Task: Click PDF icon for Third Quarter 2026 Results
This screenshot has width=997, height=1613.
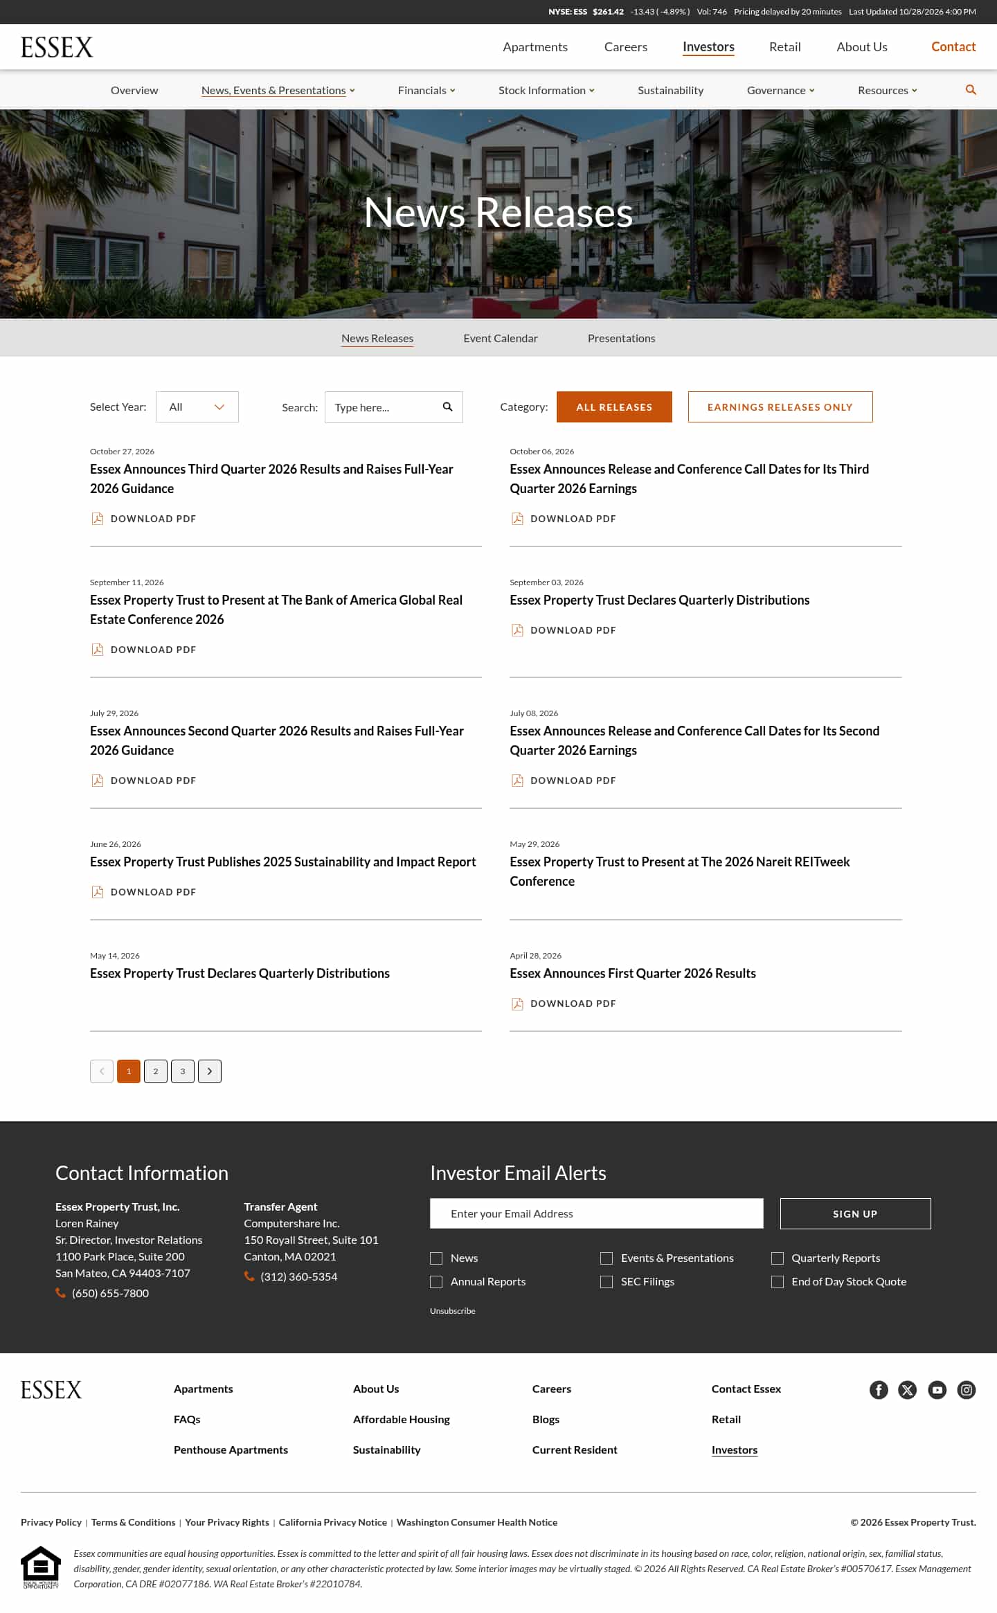Action: [x=98, y=519]
